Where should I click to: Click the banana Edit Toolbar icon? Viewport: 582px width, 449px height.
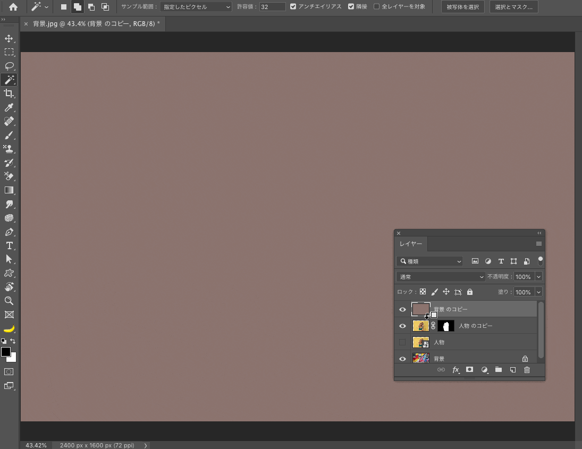point(9,328)
